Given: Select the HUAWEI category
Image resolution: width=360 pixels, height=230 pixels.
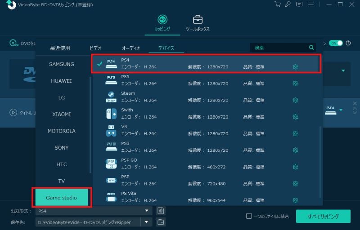Looking at the screenshot, I should (x=62, y=81).
